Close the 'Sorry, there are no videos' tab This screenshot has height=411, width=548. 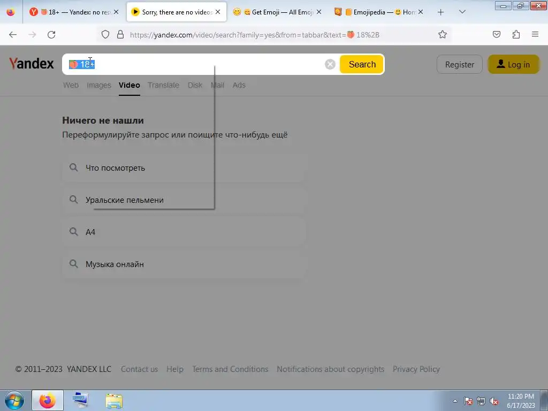coord(218,12)
